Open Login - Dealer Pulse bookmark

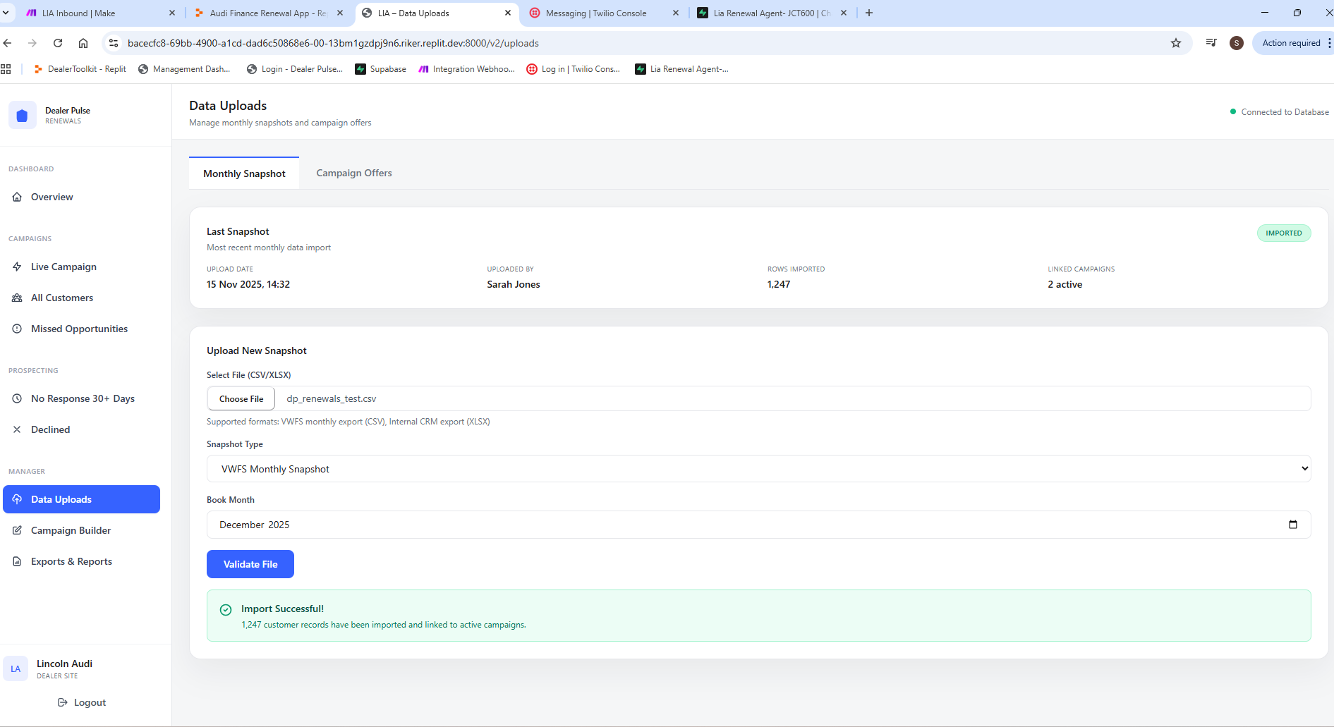[295, 69]
